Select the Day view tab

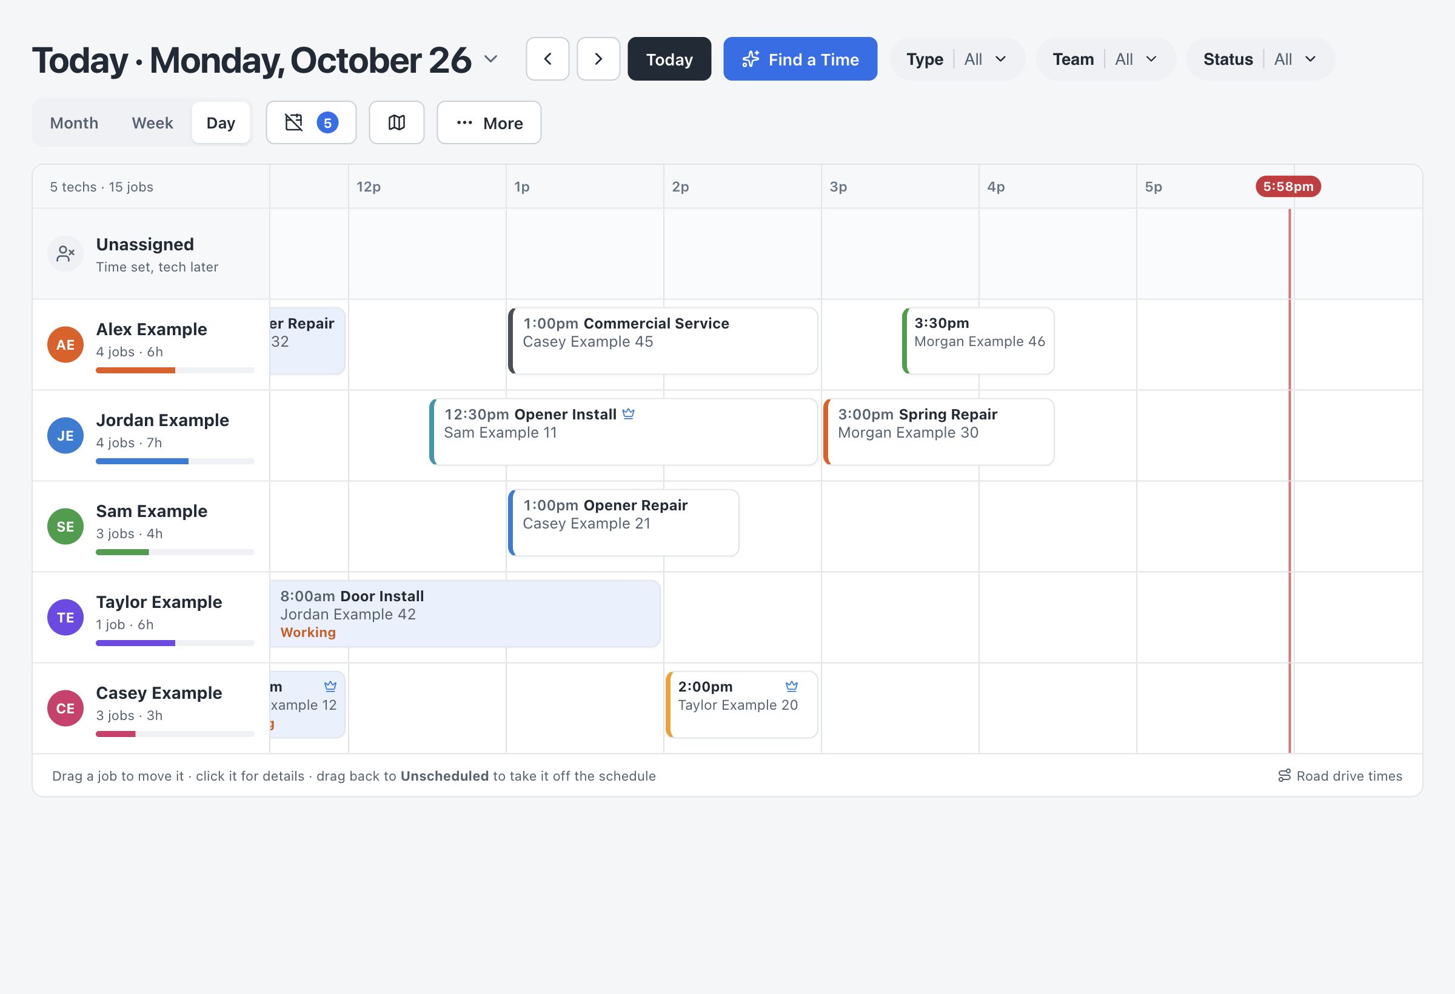[x=221, y=122]
